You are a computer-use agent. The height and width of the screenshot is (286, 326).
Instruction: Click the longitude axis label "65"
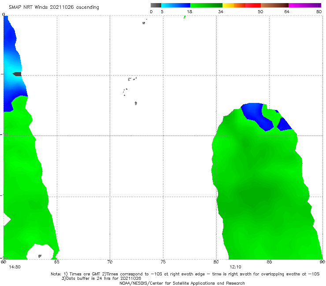tap(57, 262)
